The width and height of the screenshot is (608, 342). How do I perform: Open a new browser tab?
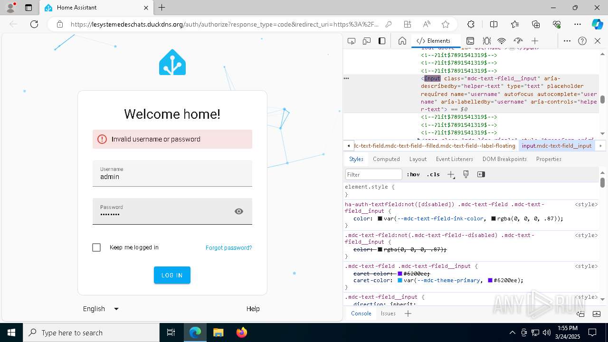pos(161,8)
